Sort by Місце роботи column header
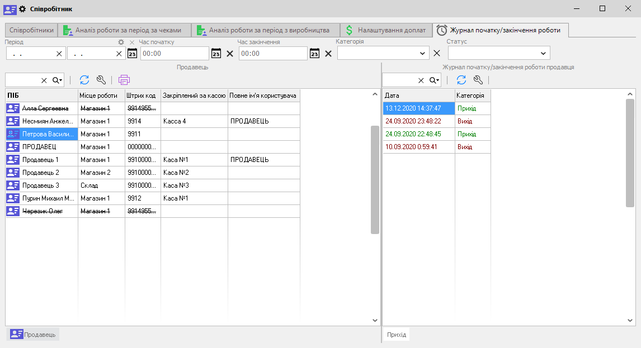641x348 pixels. [99, 96]
